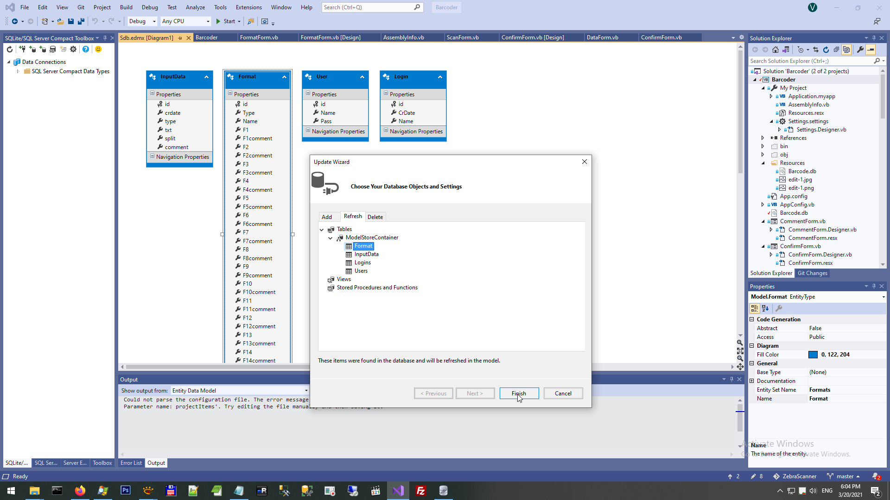Click the Alphabetical sort icon in Properties panel

click(765, 308)
